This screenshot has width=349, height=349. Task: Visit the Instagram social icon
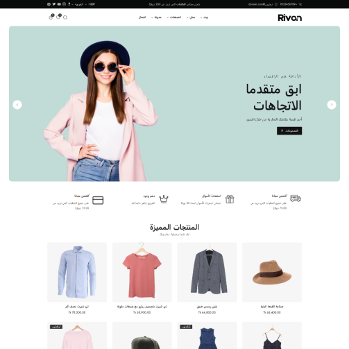pos(64,4)
